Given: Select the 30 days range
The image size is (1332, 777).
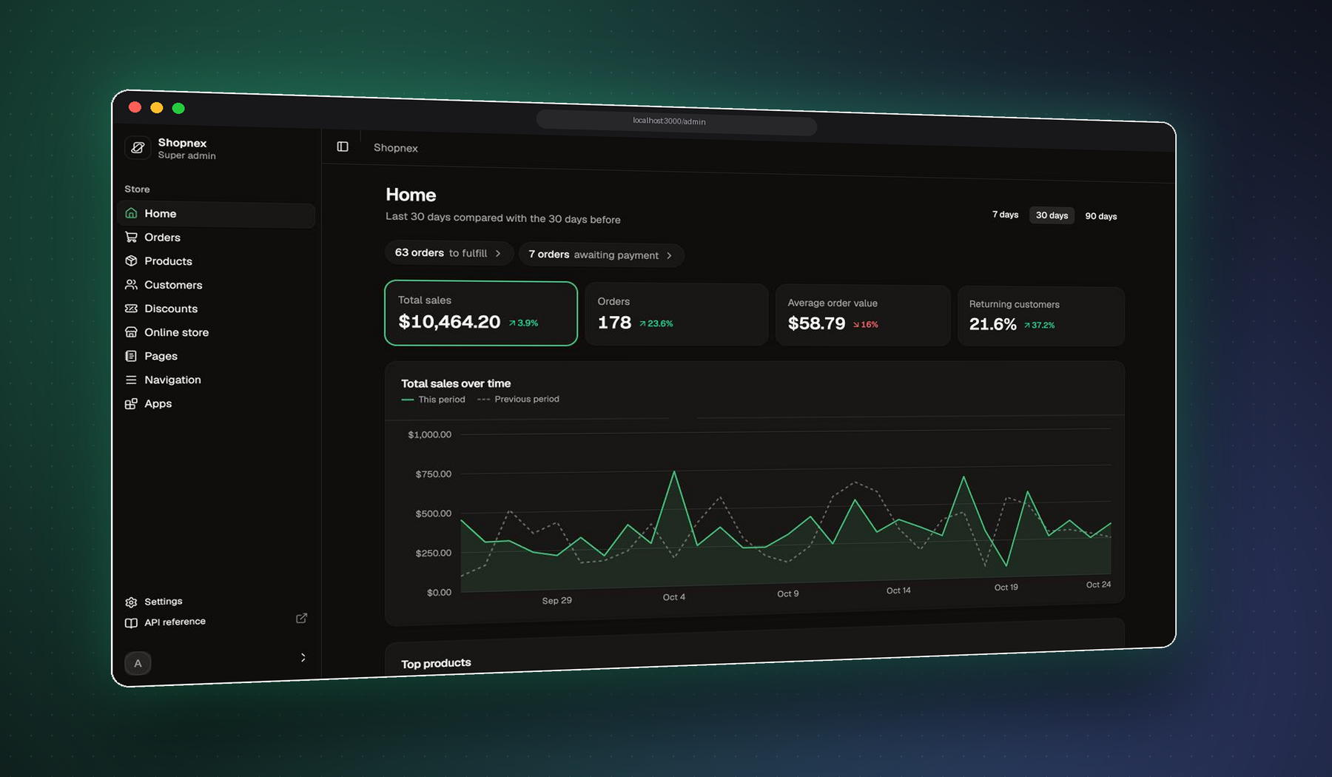Looking at the screenshot, I should (x=1052, y=215).
